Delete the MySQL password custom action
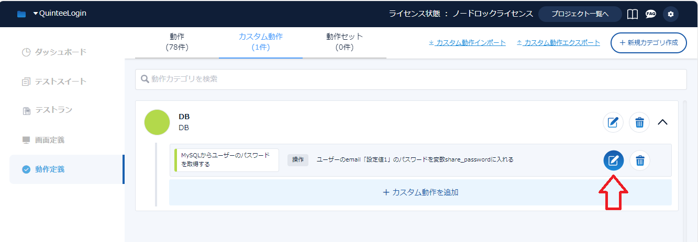Image resolution: width=698 pixels, height=242 pixels. [x=639, y=160]
